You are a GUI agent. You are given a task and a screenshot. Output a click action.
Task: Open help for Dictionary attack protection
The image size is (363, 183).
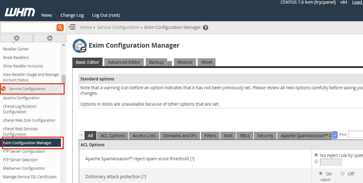[x=144, y=177]
